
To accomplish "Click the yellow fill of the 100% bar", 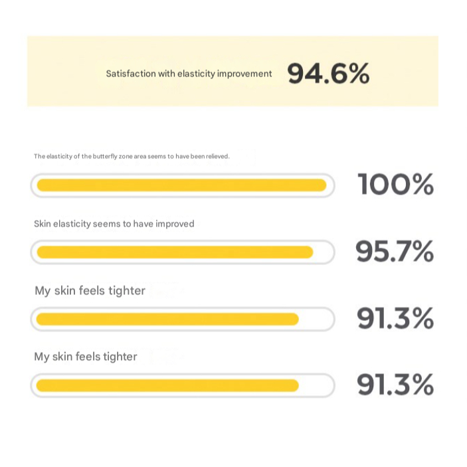I will pos(181,185).
